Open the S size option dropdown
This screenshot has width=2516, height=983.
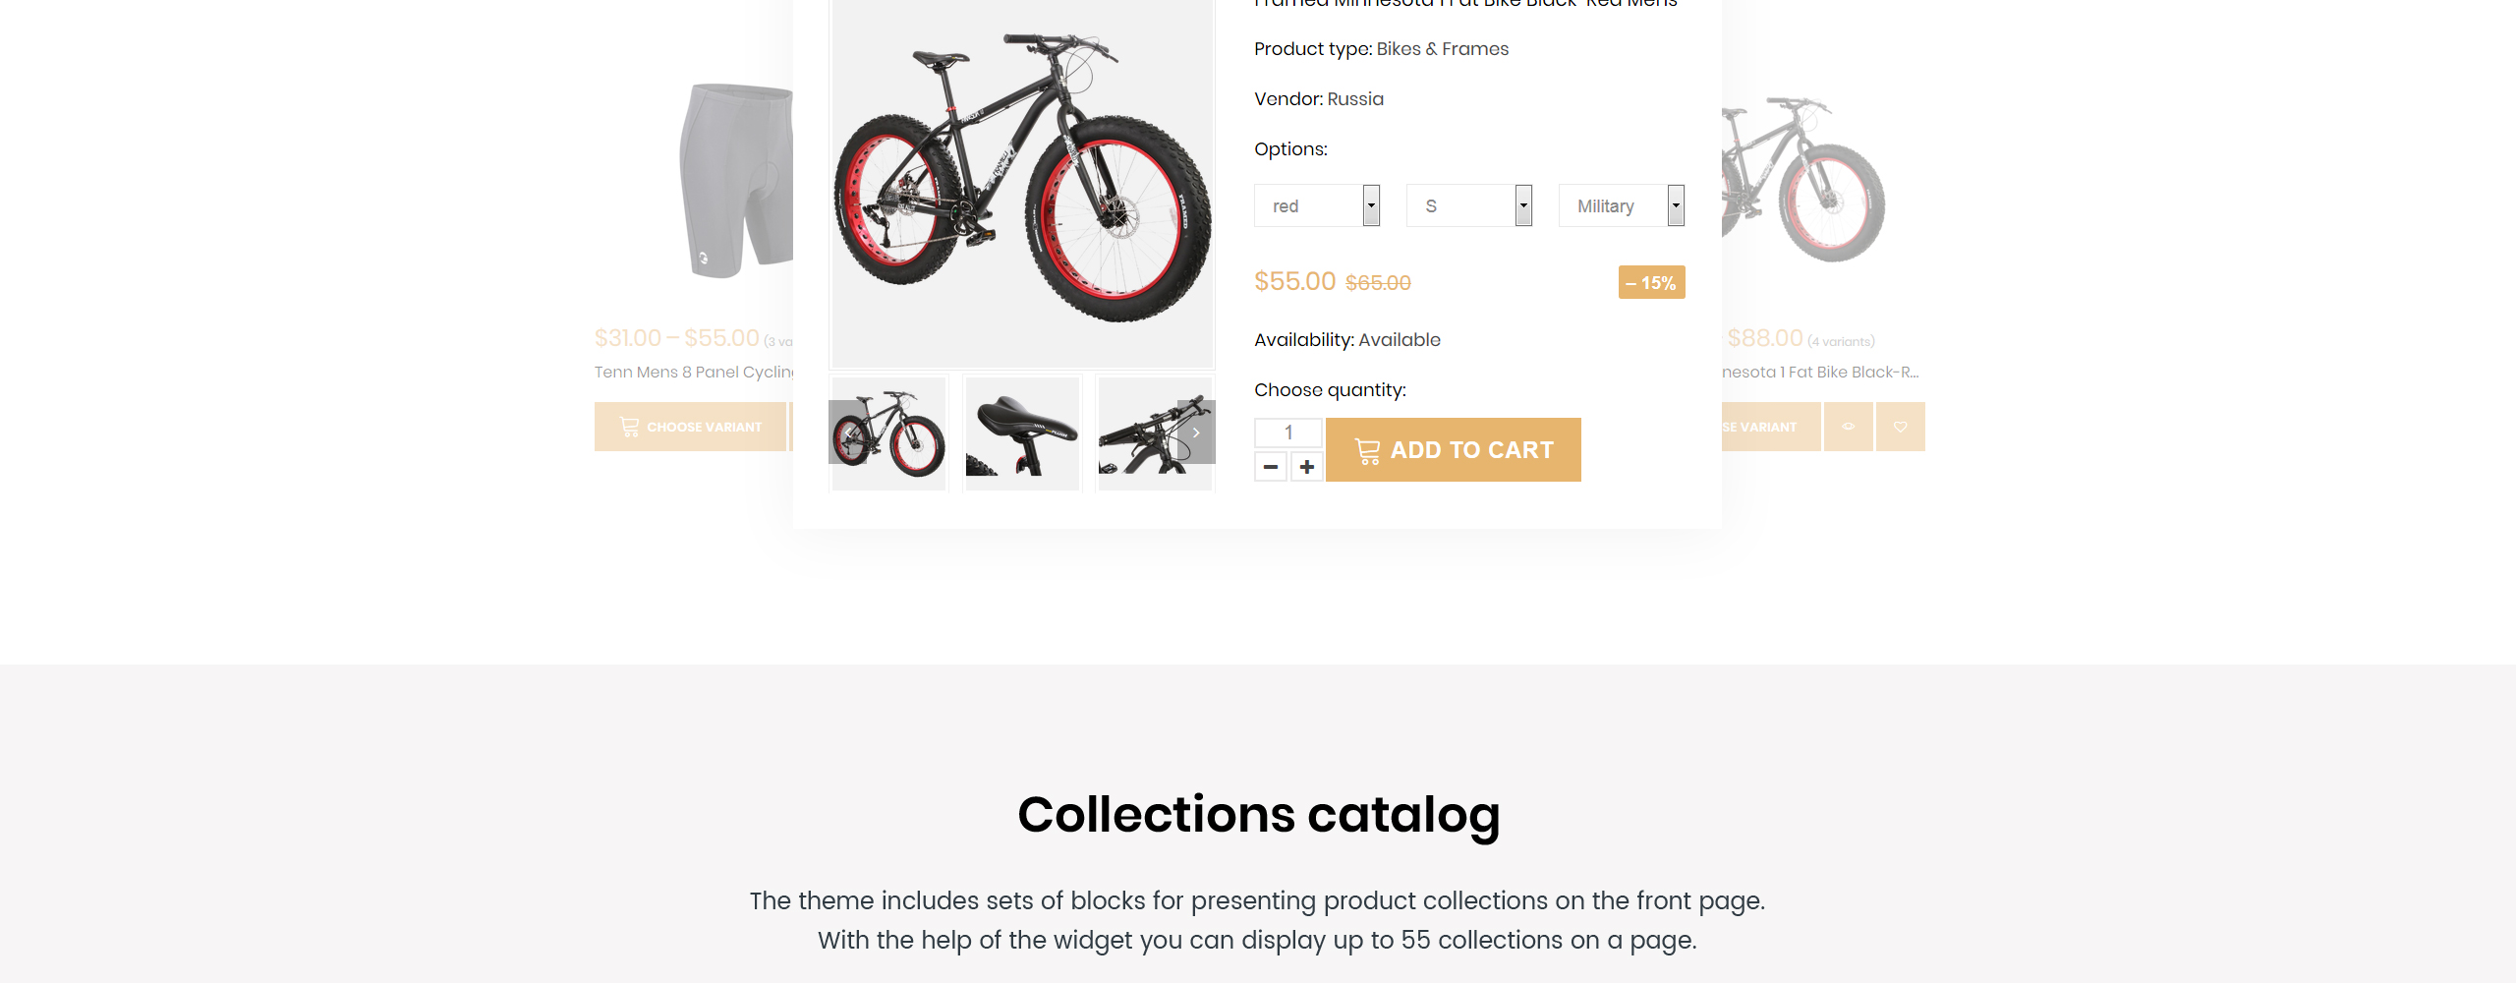[1469, 205]
